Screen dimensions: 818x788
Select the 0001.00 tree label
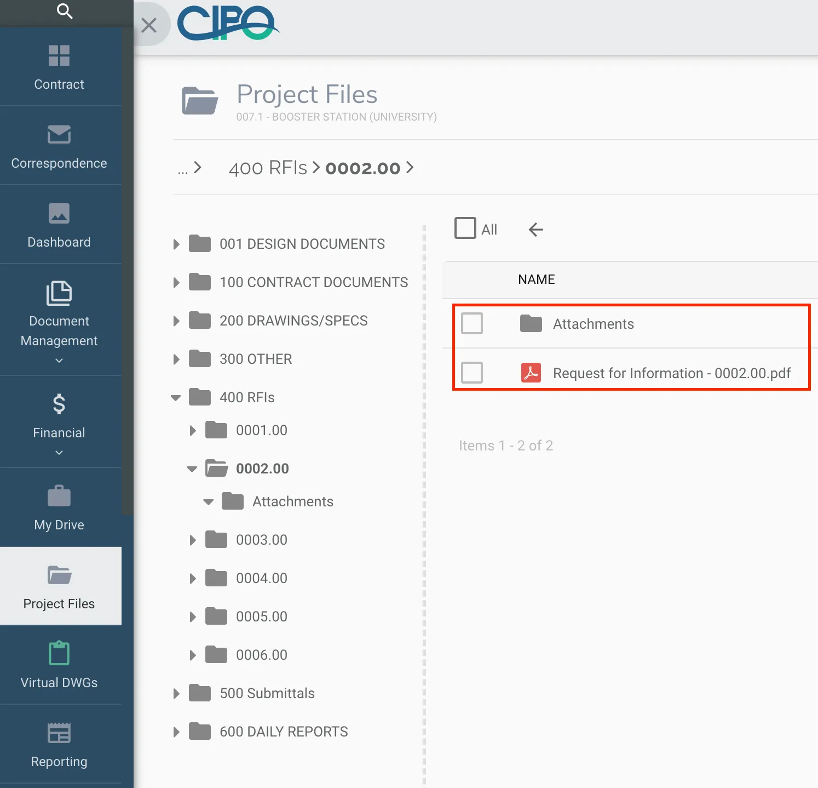[x=262, y=430]
